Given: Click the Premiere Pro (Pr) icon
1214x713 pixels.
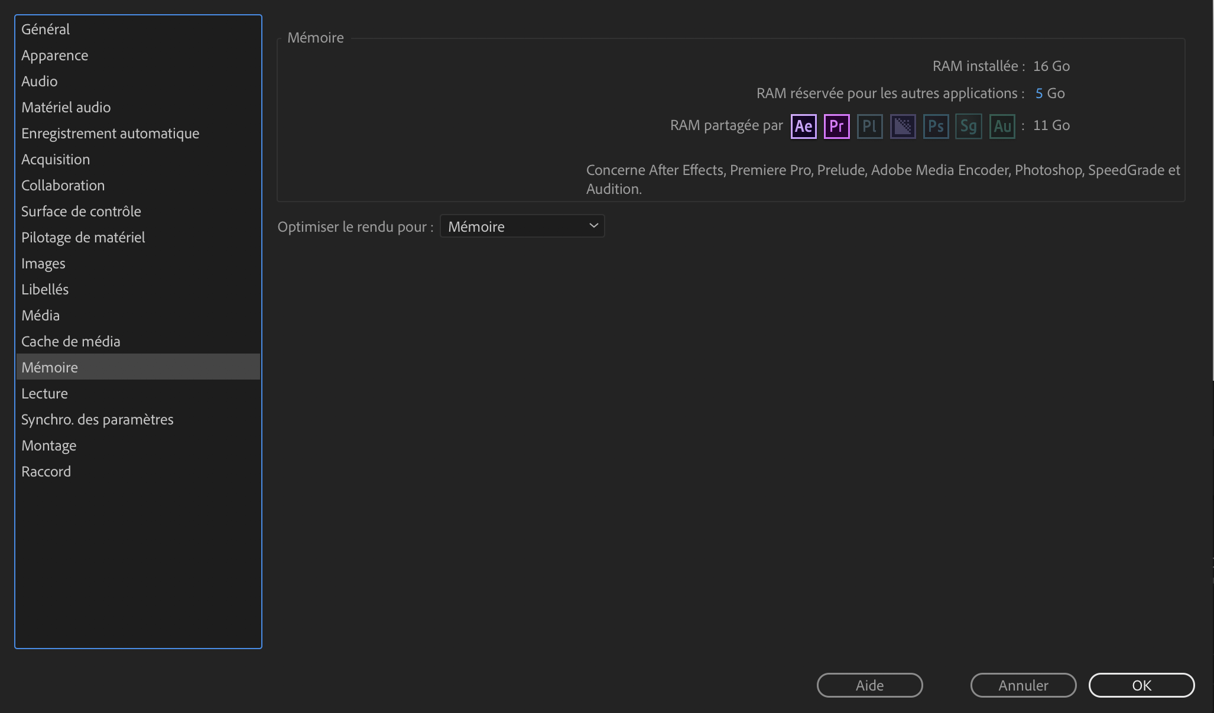Looking at the screenshot, I should (836, 126).
